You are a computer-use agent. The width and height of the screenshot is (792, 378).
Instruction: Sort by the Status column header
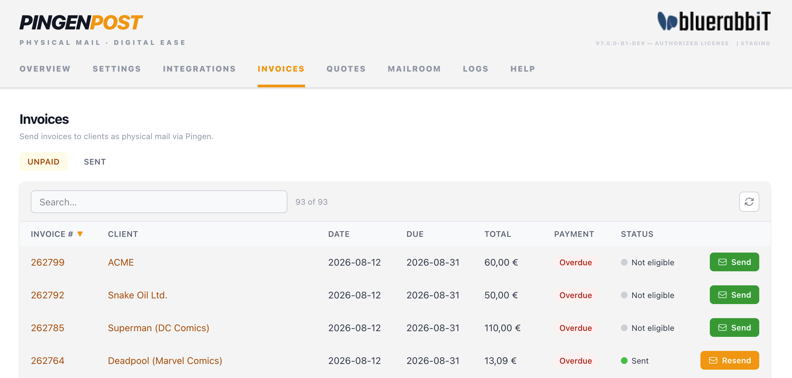[637, 234]
